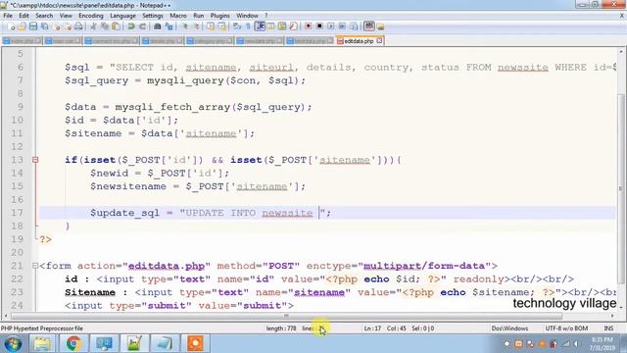Toggle Word Wrap in the toolbar
This screenshot has width=627, height=353.
[x=237, y=26]
